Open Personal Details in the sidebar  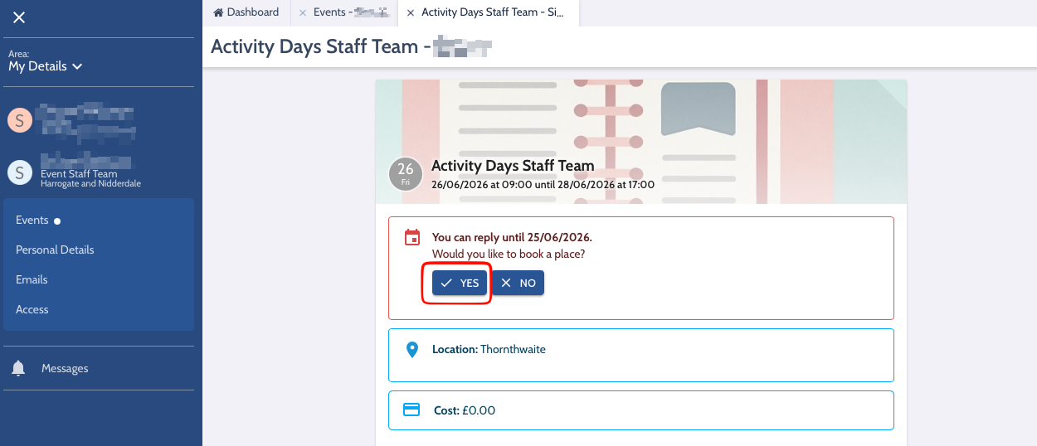point(55,250)
